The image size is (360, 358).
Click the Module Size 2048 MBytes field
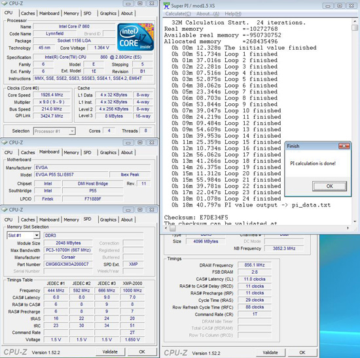(68, 243)
